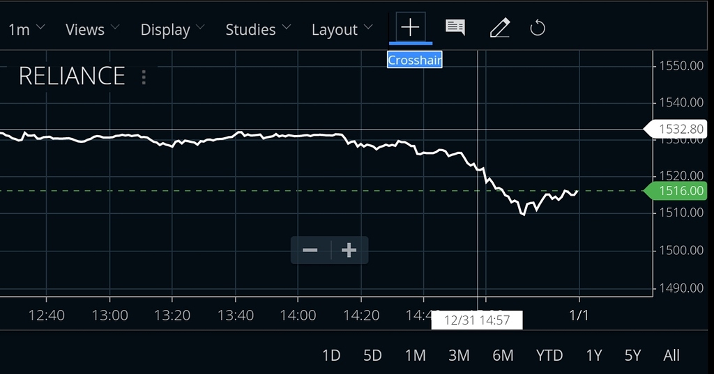The width and height of the screenshot is (714, 374).
Task: Click the 14:20 time axis label
Action: [x=361, y=315]
